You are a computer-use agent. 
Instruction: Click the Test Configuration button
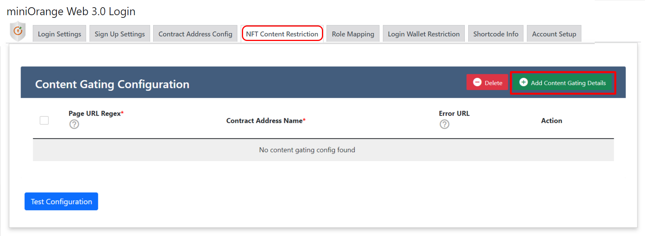61,201
